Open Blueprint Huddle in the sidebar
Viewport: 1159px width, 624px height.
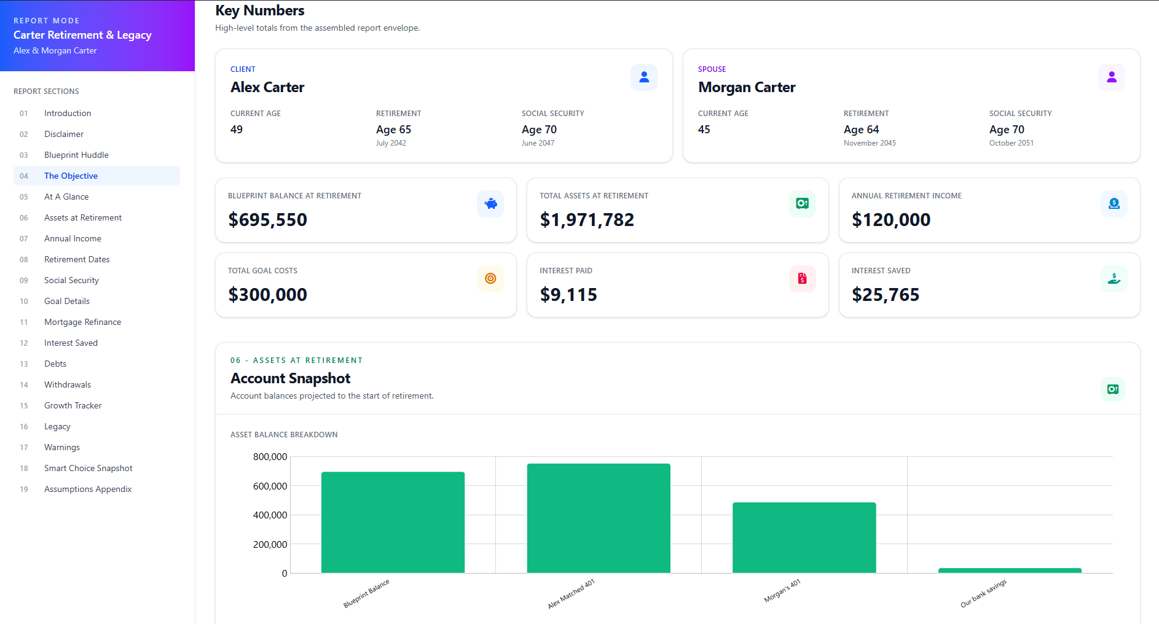pyautogui.click(x=96, y=155)
